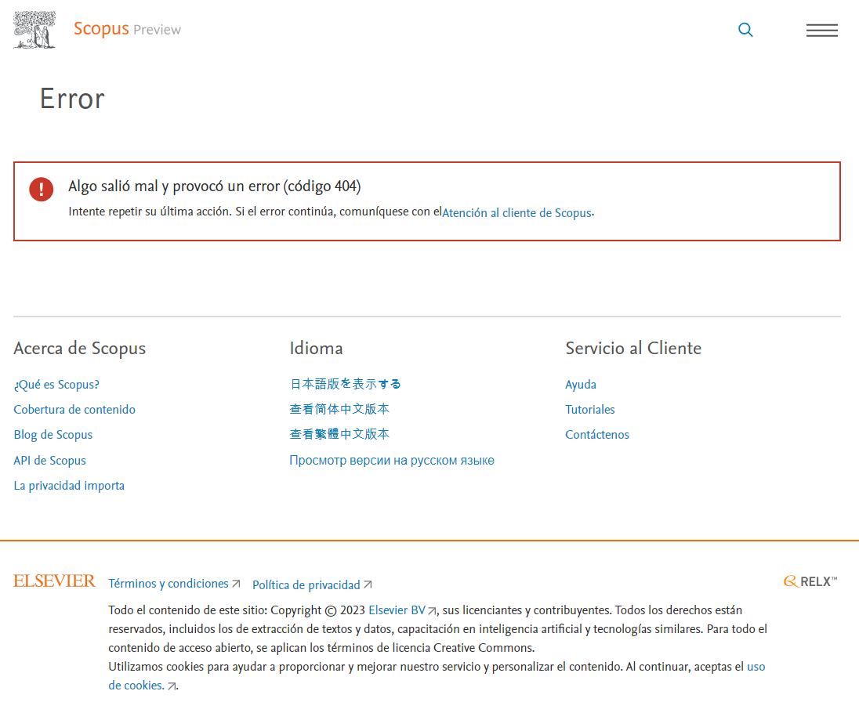The image size is (859, 702).
Task: Click the Contáctenos link
Action: [597, 435]
